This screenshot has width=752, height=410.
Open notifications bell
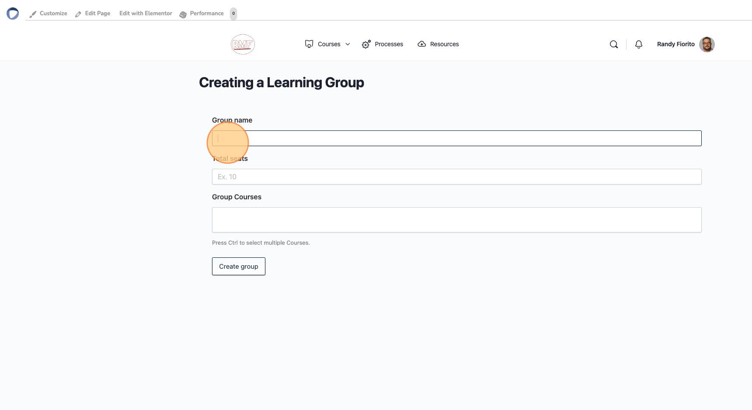pyautogui.click(x=639, y=44)
